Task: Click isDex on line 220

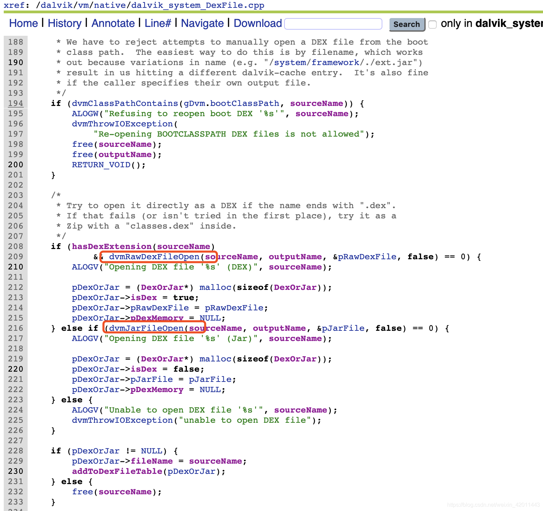Action: click(144, 369)
